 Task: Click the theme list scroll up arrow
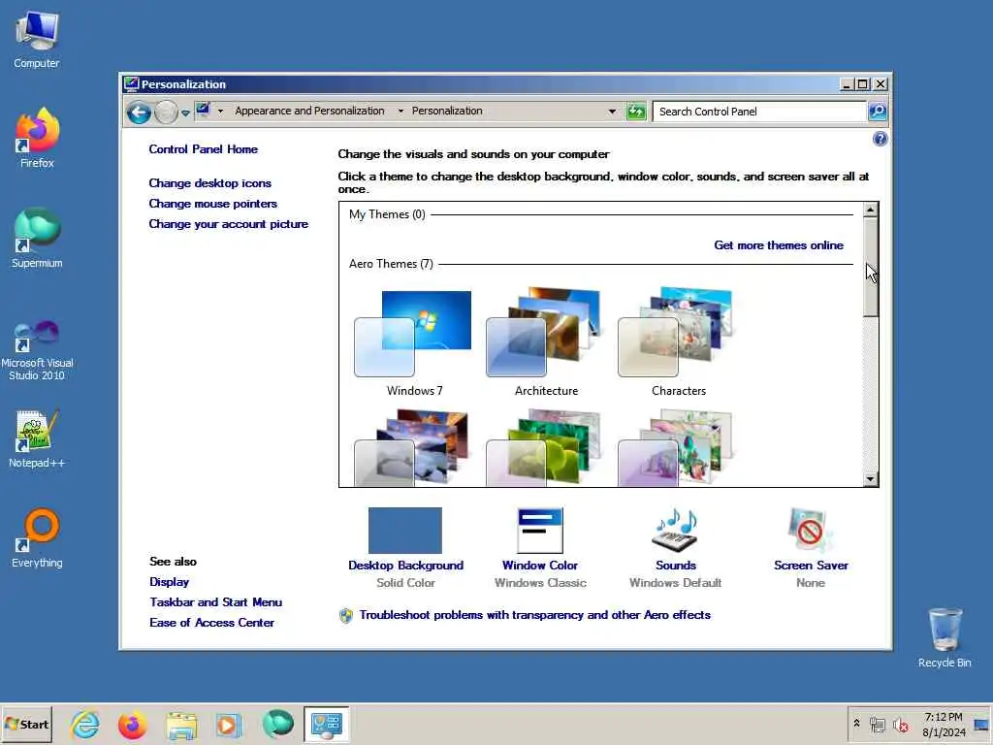click(x=870, y=210)
